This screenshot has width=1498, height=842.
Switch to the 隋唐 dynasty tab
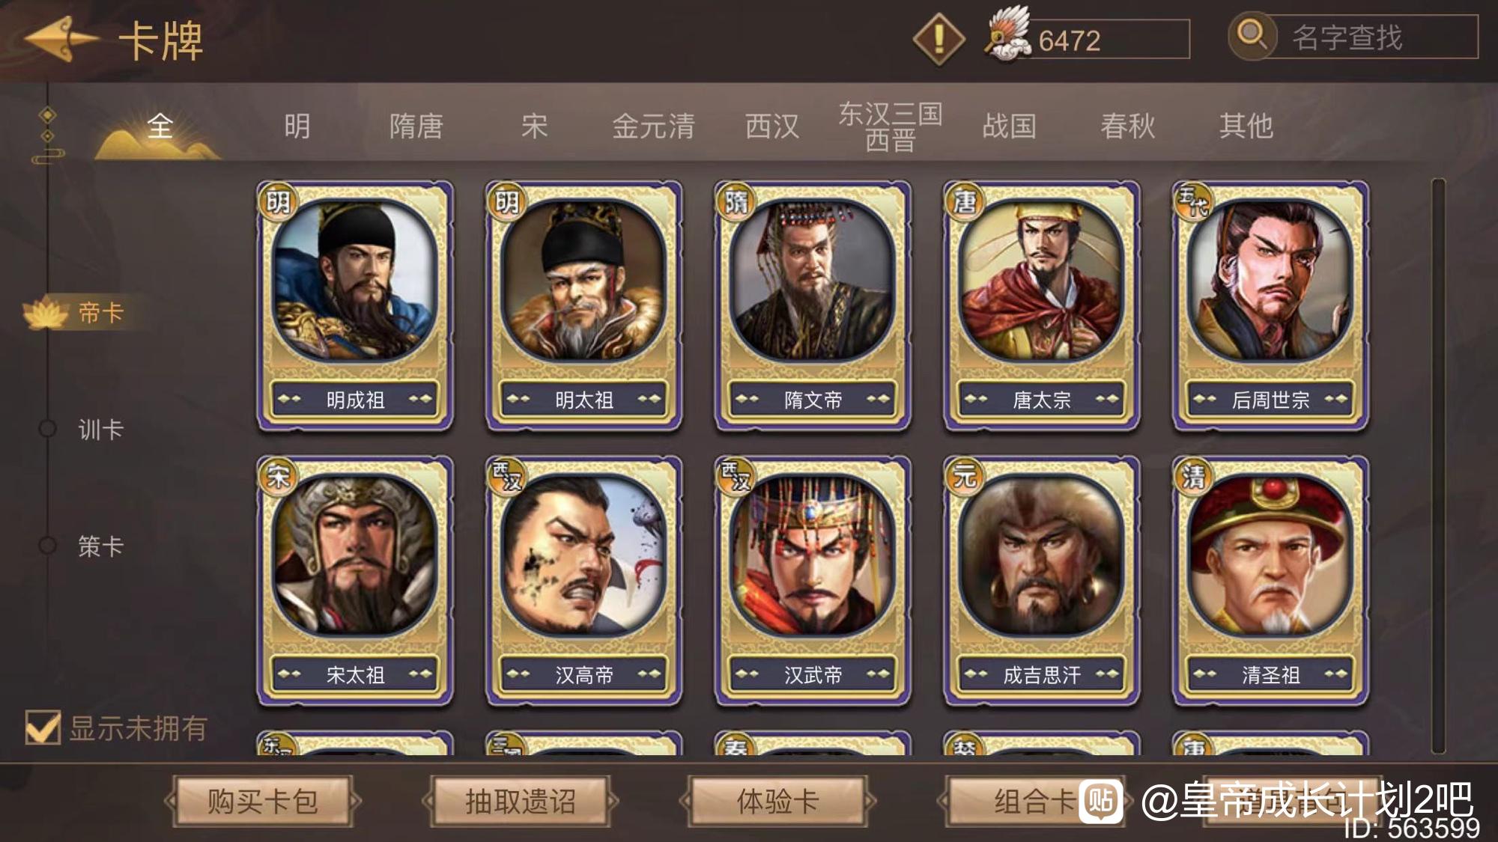[416, 126]
